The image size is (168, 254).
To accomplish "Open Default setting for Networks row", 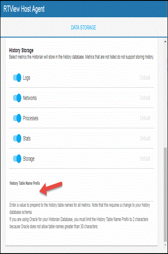I will coord(145,98).
